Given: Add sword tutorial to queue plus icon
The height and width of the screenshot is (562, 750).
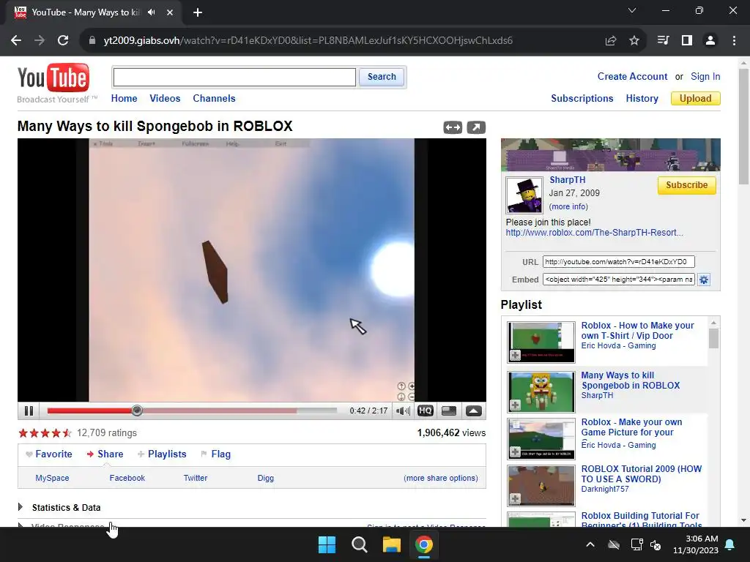Looking at the screenshot, I should coord(515,499).
